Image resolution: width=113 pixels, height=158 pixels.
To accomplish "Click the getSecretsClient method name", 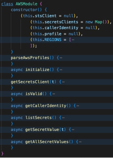I will pyautogui.click(x=30, y=82).
